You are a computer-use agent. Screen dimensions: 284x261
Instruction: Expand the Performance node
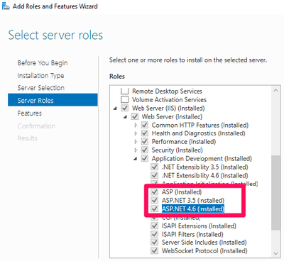pos(136,142)
